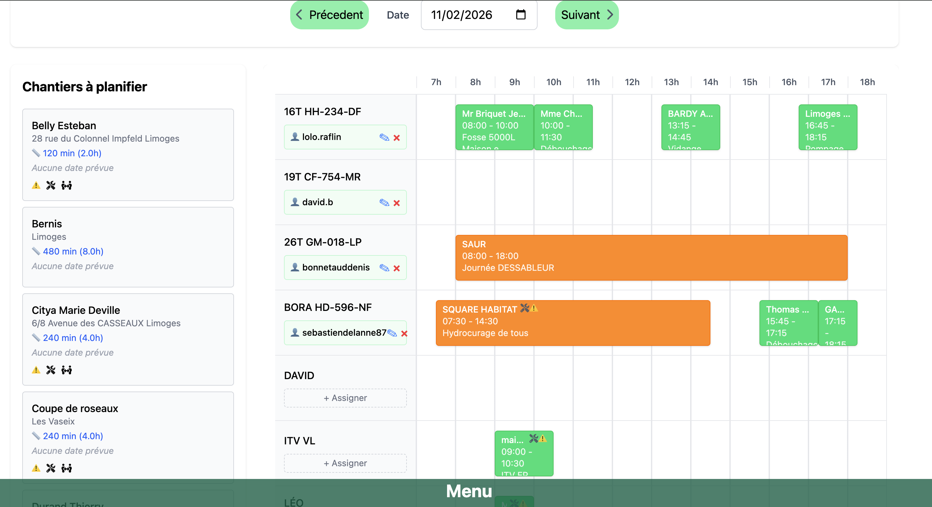Remove bonnetauddenis with the red X
Screen dimensions: 932x507
pyautogui.click(x=396, y=268)
